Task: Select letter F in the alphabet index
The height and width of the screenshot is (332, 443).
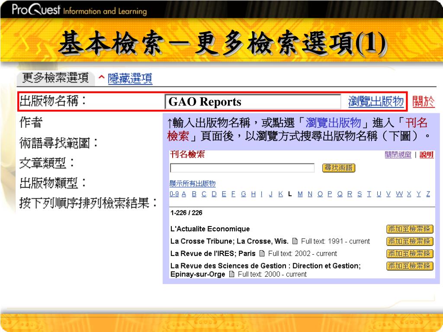Action: [x=233, y=194]
